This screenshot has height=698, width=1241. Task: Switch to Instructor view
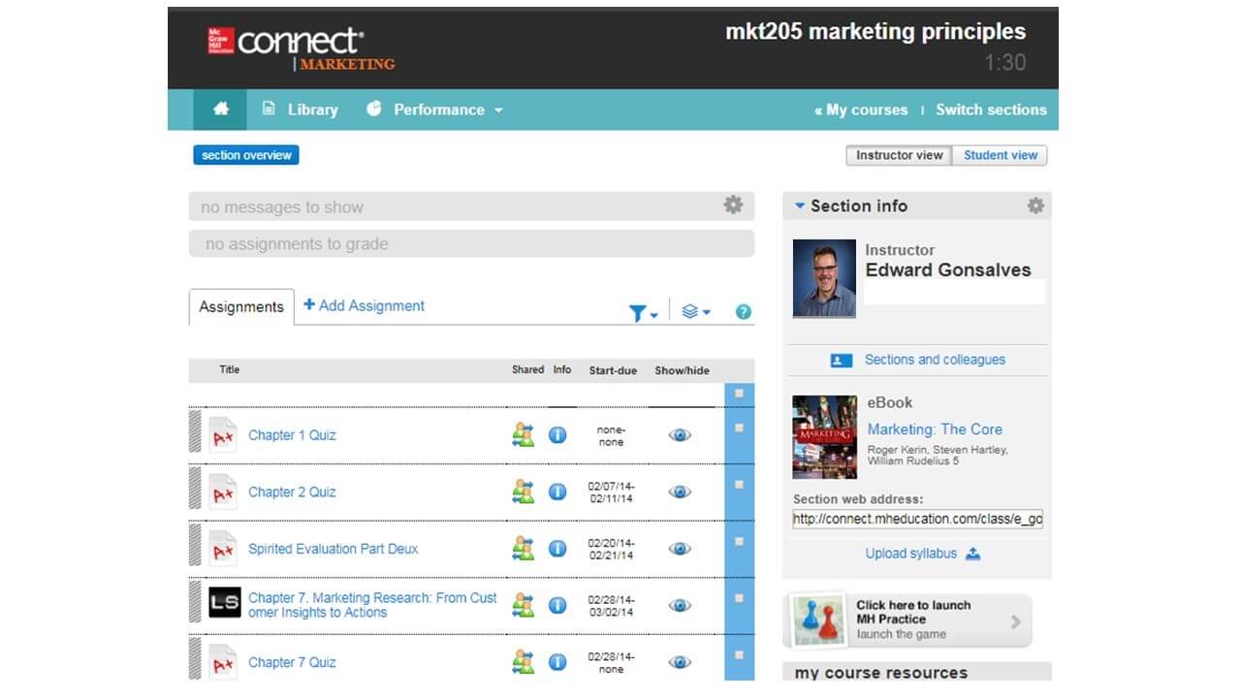pos(899,155)
